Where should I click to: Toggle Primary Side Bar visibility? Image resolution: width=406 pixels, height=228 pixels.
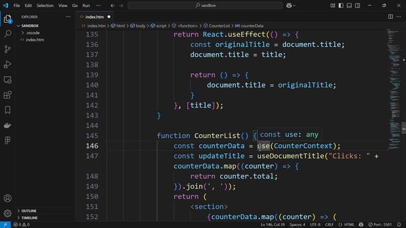341,6
